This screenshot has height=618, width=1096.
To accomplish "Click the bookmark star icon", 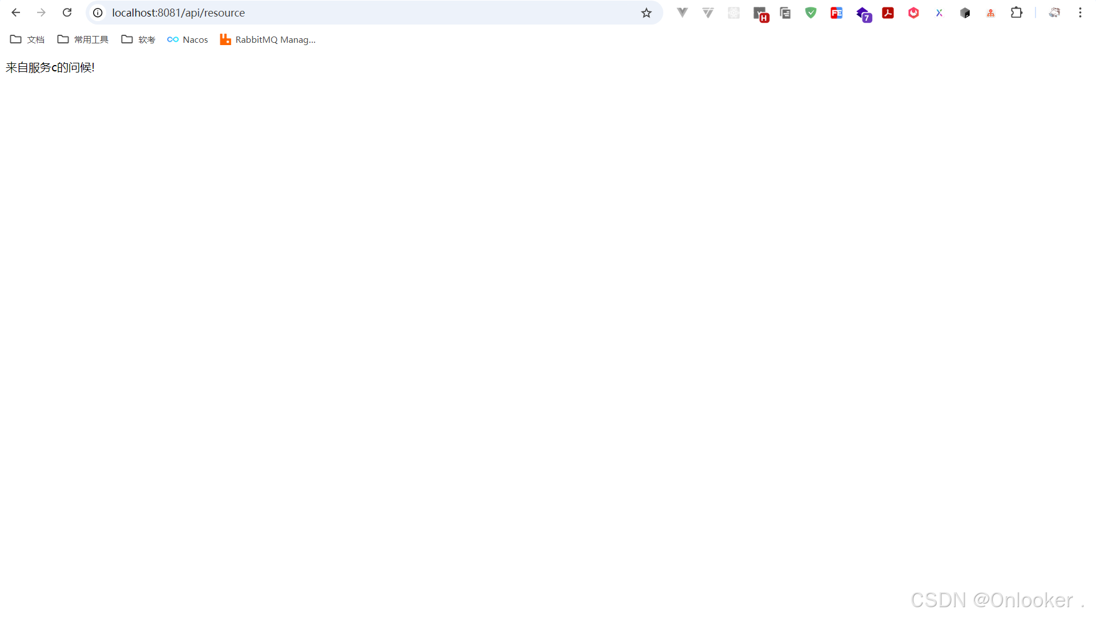I will [646, 13].
